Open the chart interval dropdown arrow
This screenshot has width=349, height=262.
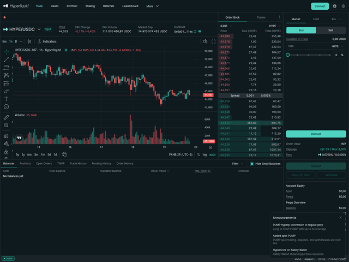21,41
